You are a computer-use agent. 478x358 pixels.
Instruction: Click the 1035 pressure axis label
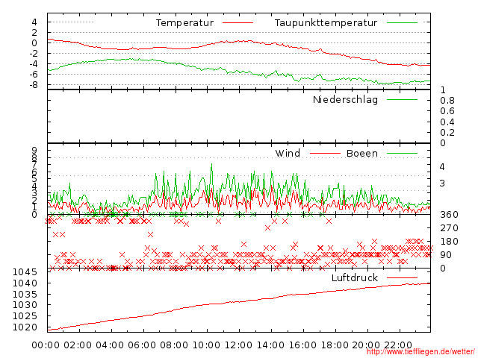[x=25, y=294]
